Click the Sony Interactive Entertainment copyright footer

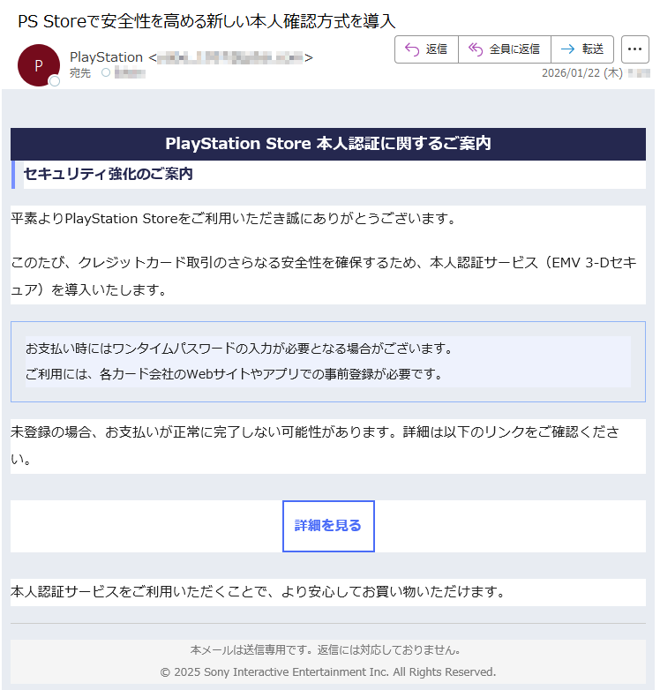(x=328, y=672)
